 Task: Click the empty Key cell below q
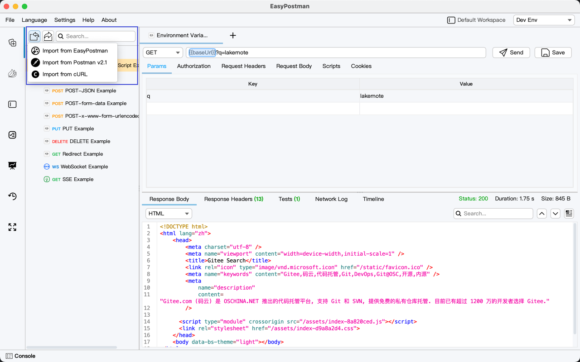tap(253, 109)
